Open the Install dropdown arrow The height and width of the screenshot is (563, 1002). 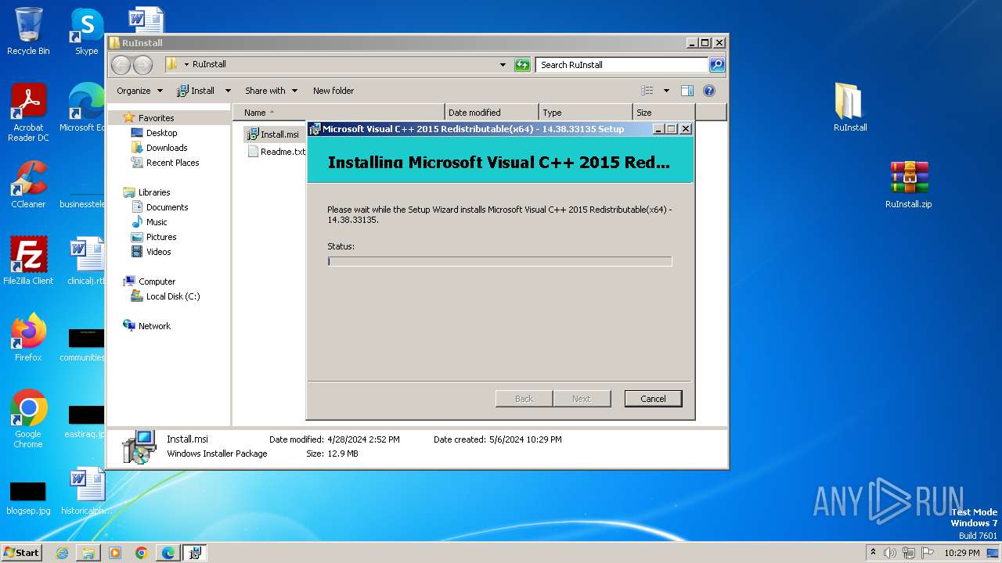coord(228,91)
